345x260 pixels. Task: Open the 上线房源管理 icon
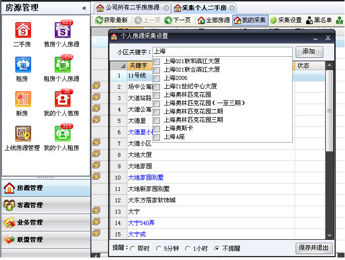coord(23,134)
